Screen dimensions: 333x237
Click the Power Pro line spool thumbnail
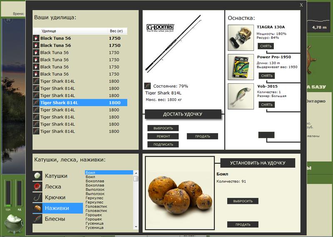[x=241, y=67]
